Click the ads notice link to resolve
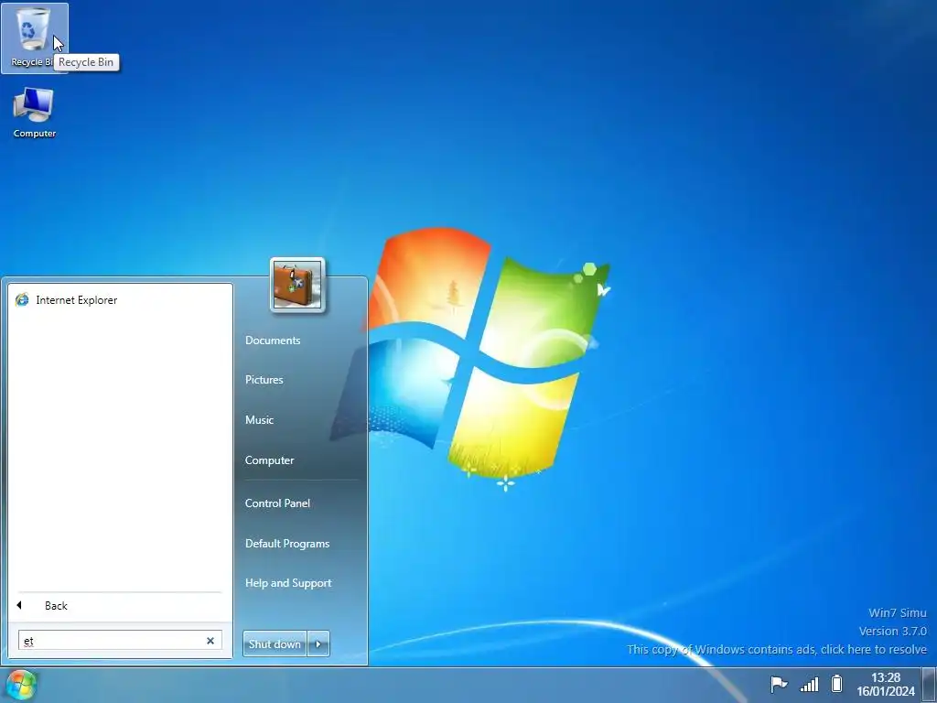Image resolution: width=937 pixels, height=703 pixels. [776, 649]
